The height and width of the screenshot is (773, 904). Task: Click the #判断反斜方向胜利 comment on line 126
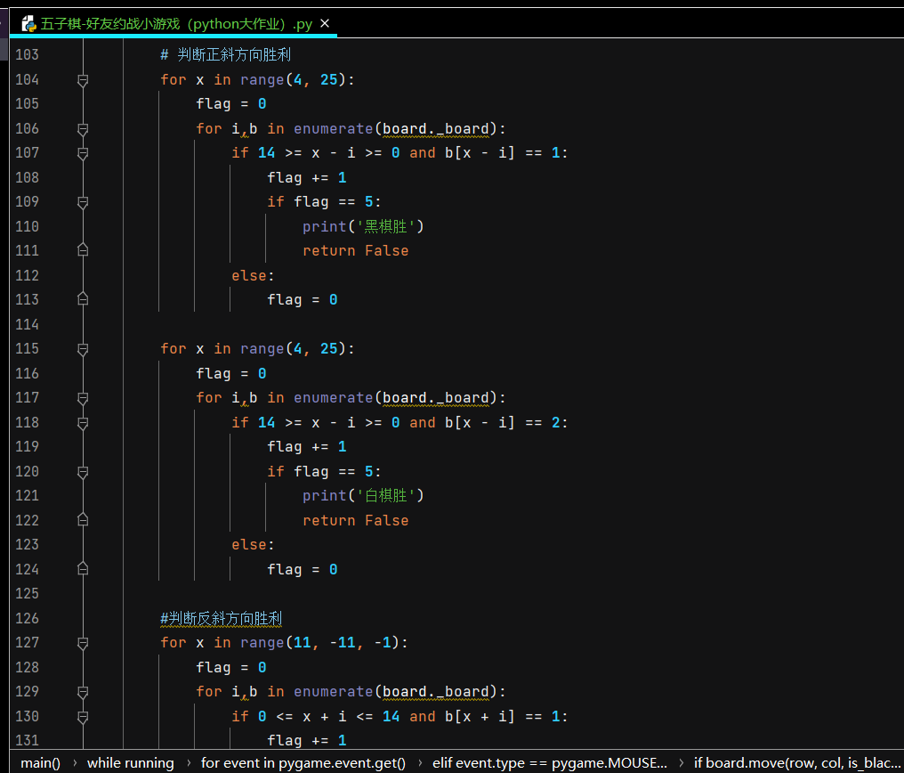pos(221,618)
